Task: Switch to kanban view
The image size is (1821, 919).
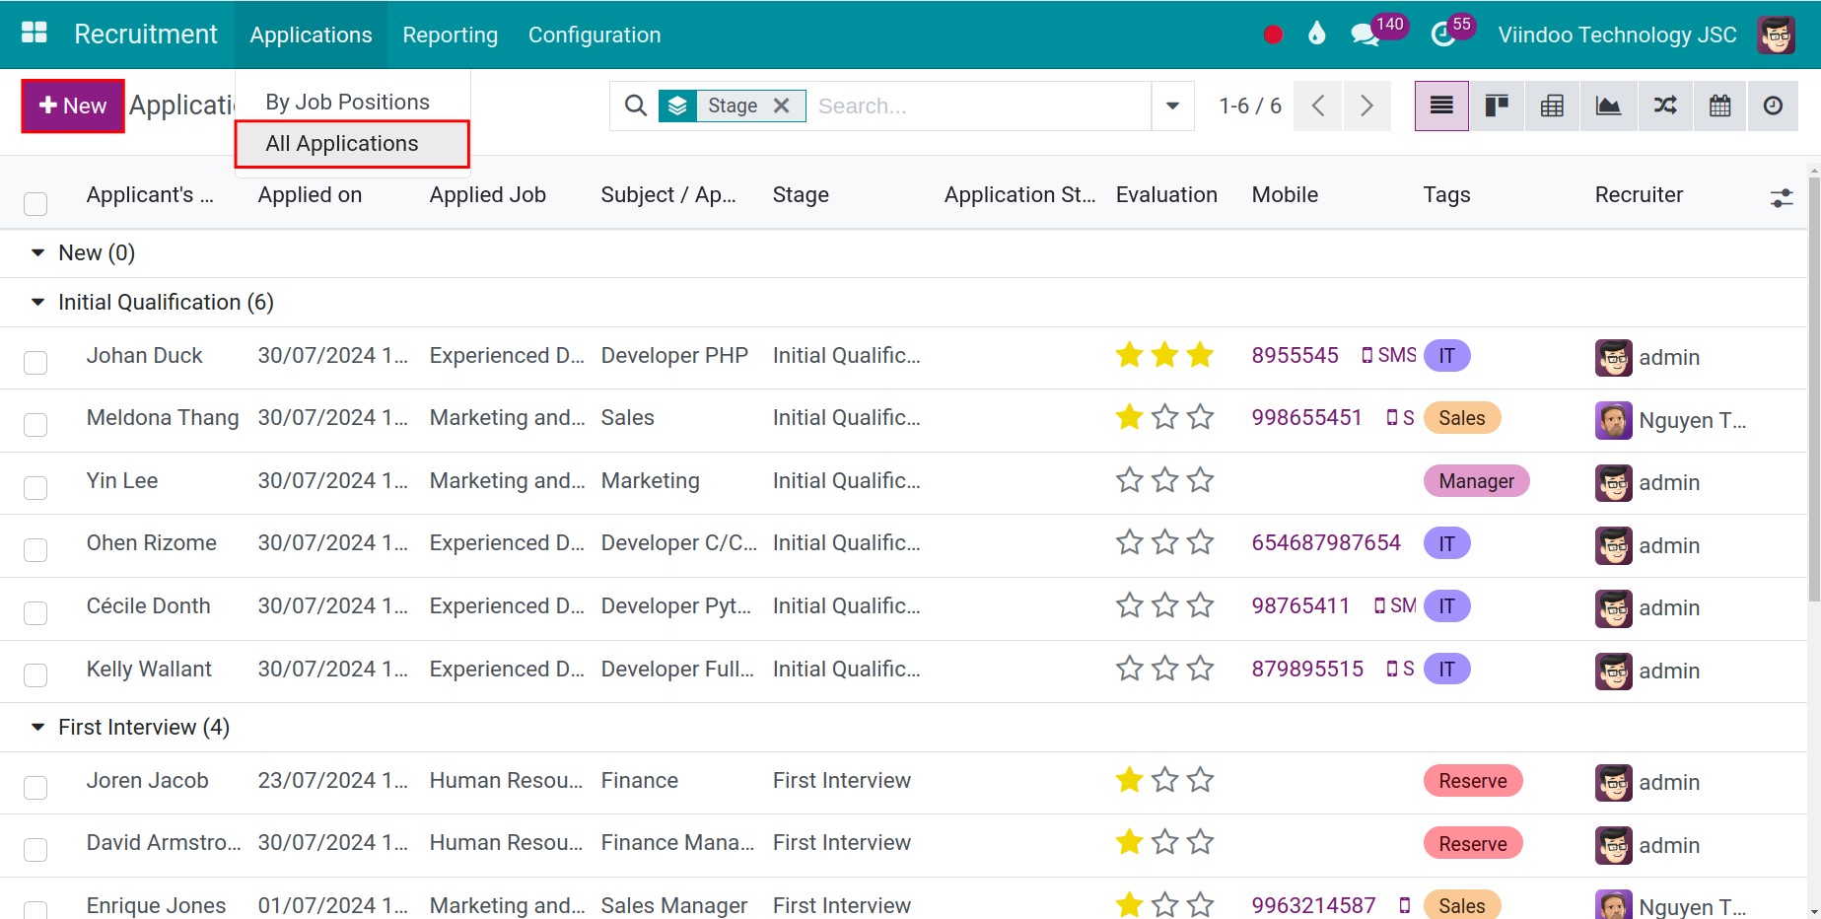Action: pos(1497,106)
